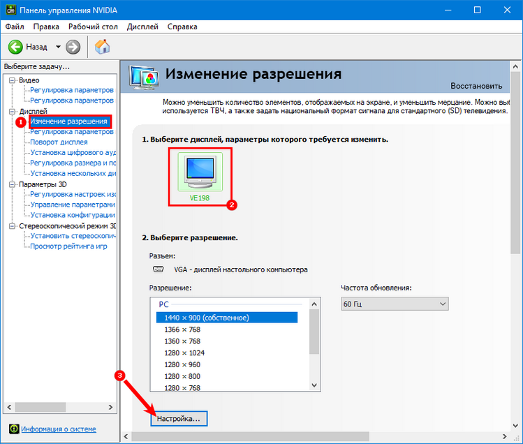The width and height of the screenshot is (523, 444).
Task: Click the VGA connector icon
Action: point(158,269)
